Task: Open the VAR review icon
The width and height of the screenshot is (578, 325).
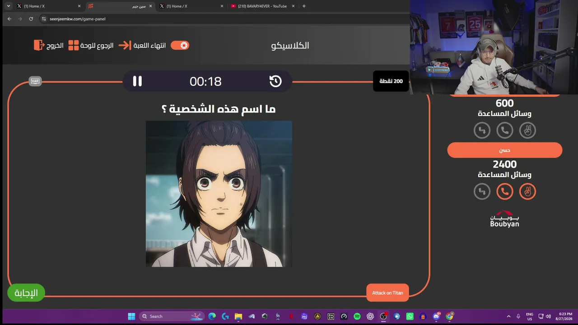Action: tap(35, 81)
